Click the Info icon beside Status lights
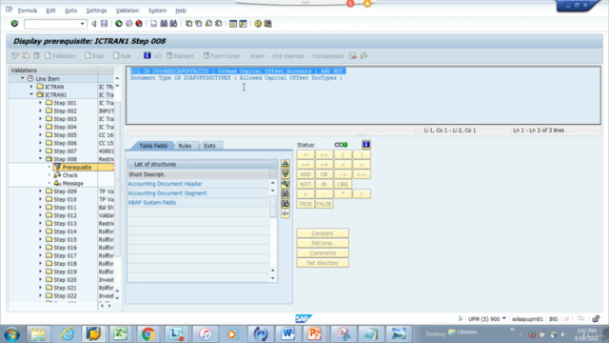Viewport: 609px width, 343px height. click(x=365, y=145)
